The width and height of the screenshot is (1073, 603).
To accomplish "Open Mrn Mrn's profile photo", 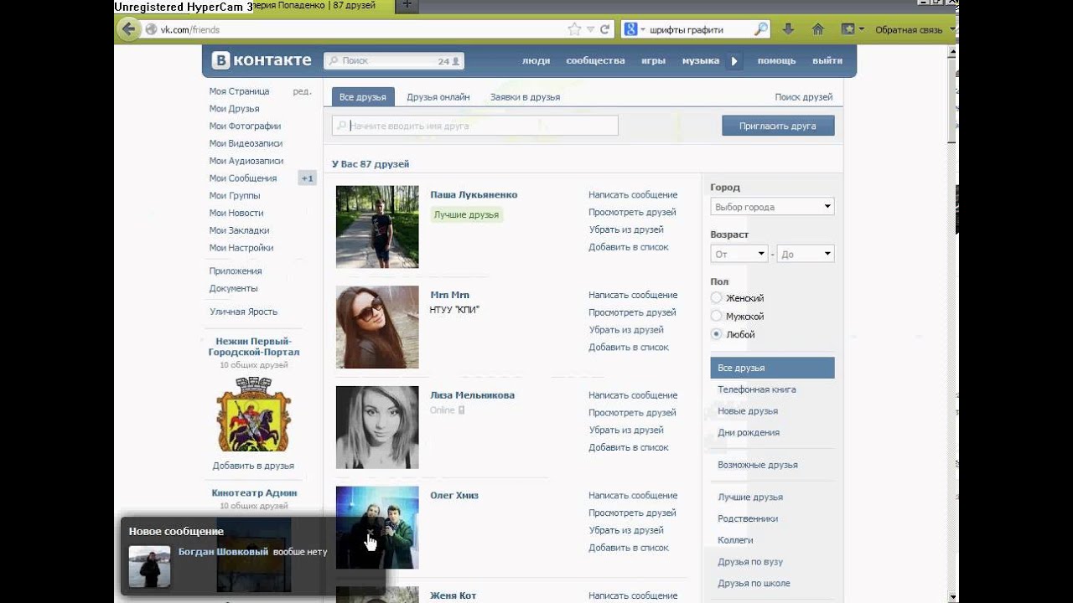I will coord(377,327).
